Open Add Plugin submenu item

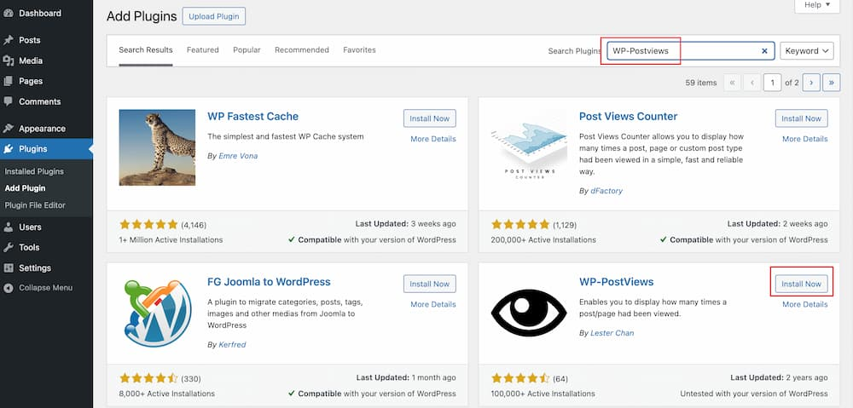pos(25,188)
